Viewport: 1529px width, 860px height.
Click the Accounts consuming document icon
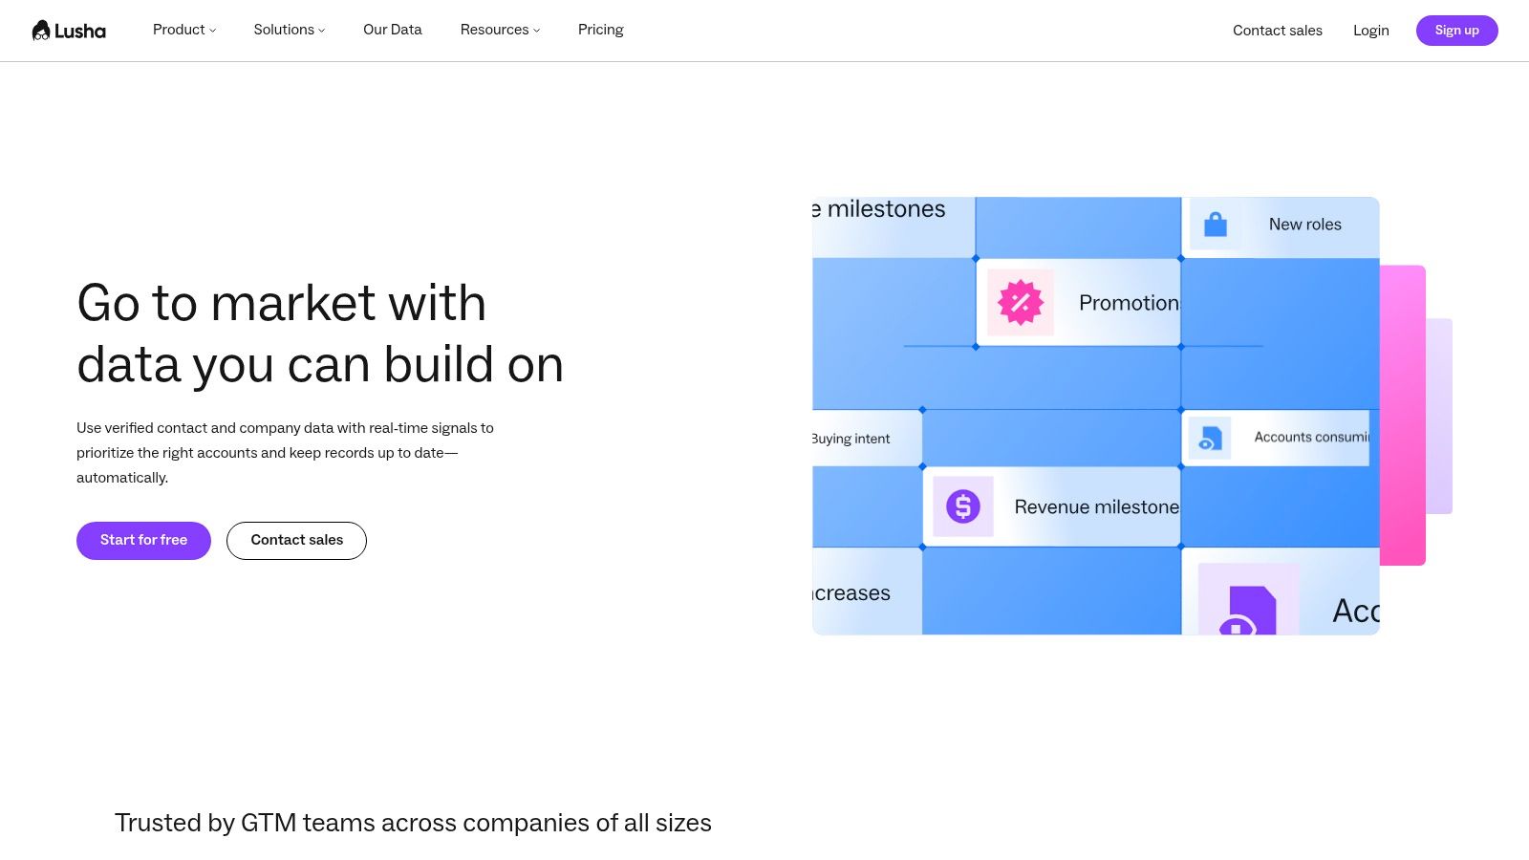[1210, 438]
